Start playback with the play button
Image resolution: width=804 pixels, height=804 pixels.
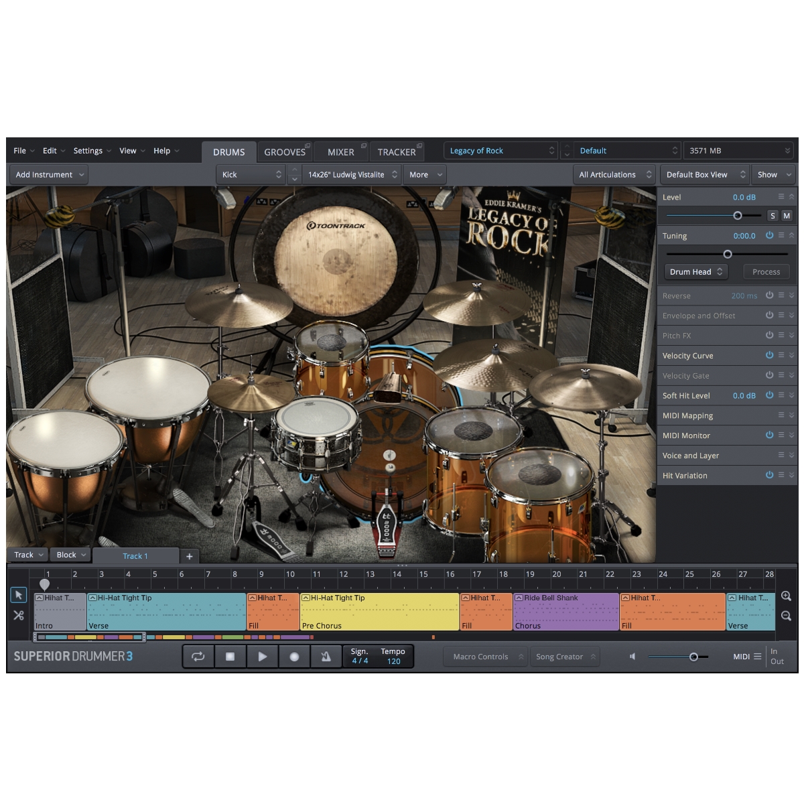[262, 657]
